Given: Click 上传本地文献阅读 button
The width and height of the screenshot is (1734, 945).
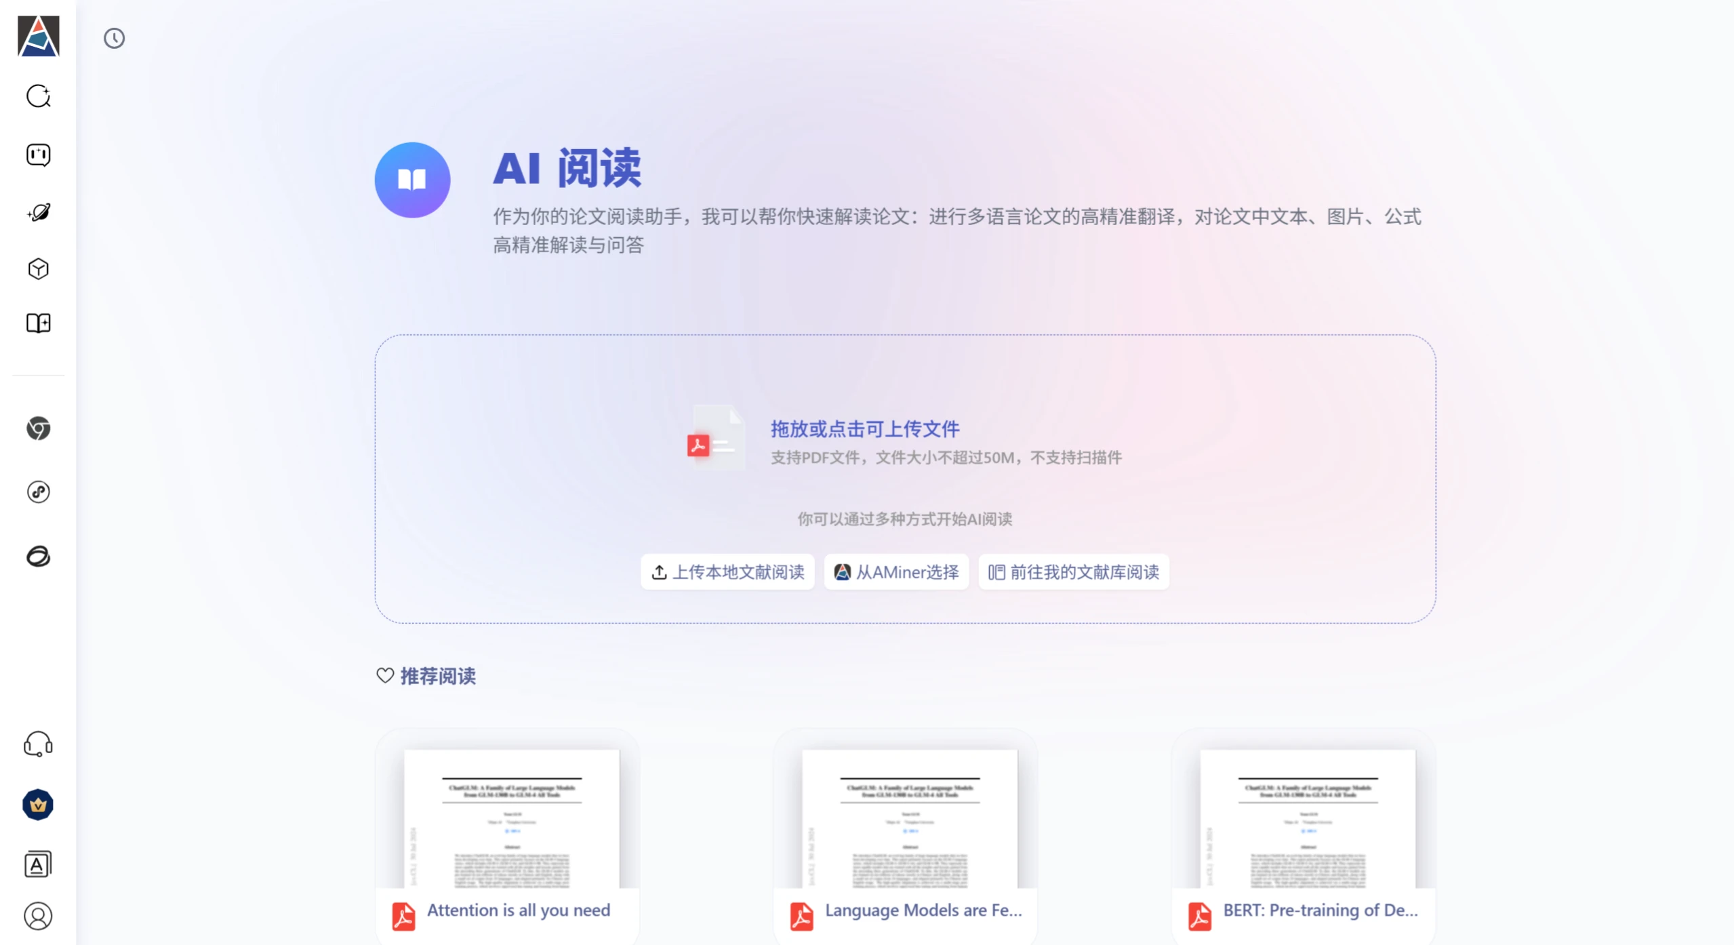Looking at the screenshot, I should coord(727,572).
